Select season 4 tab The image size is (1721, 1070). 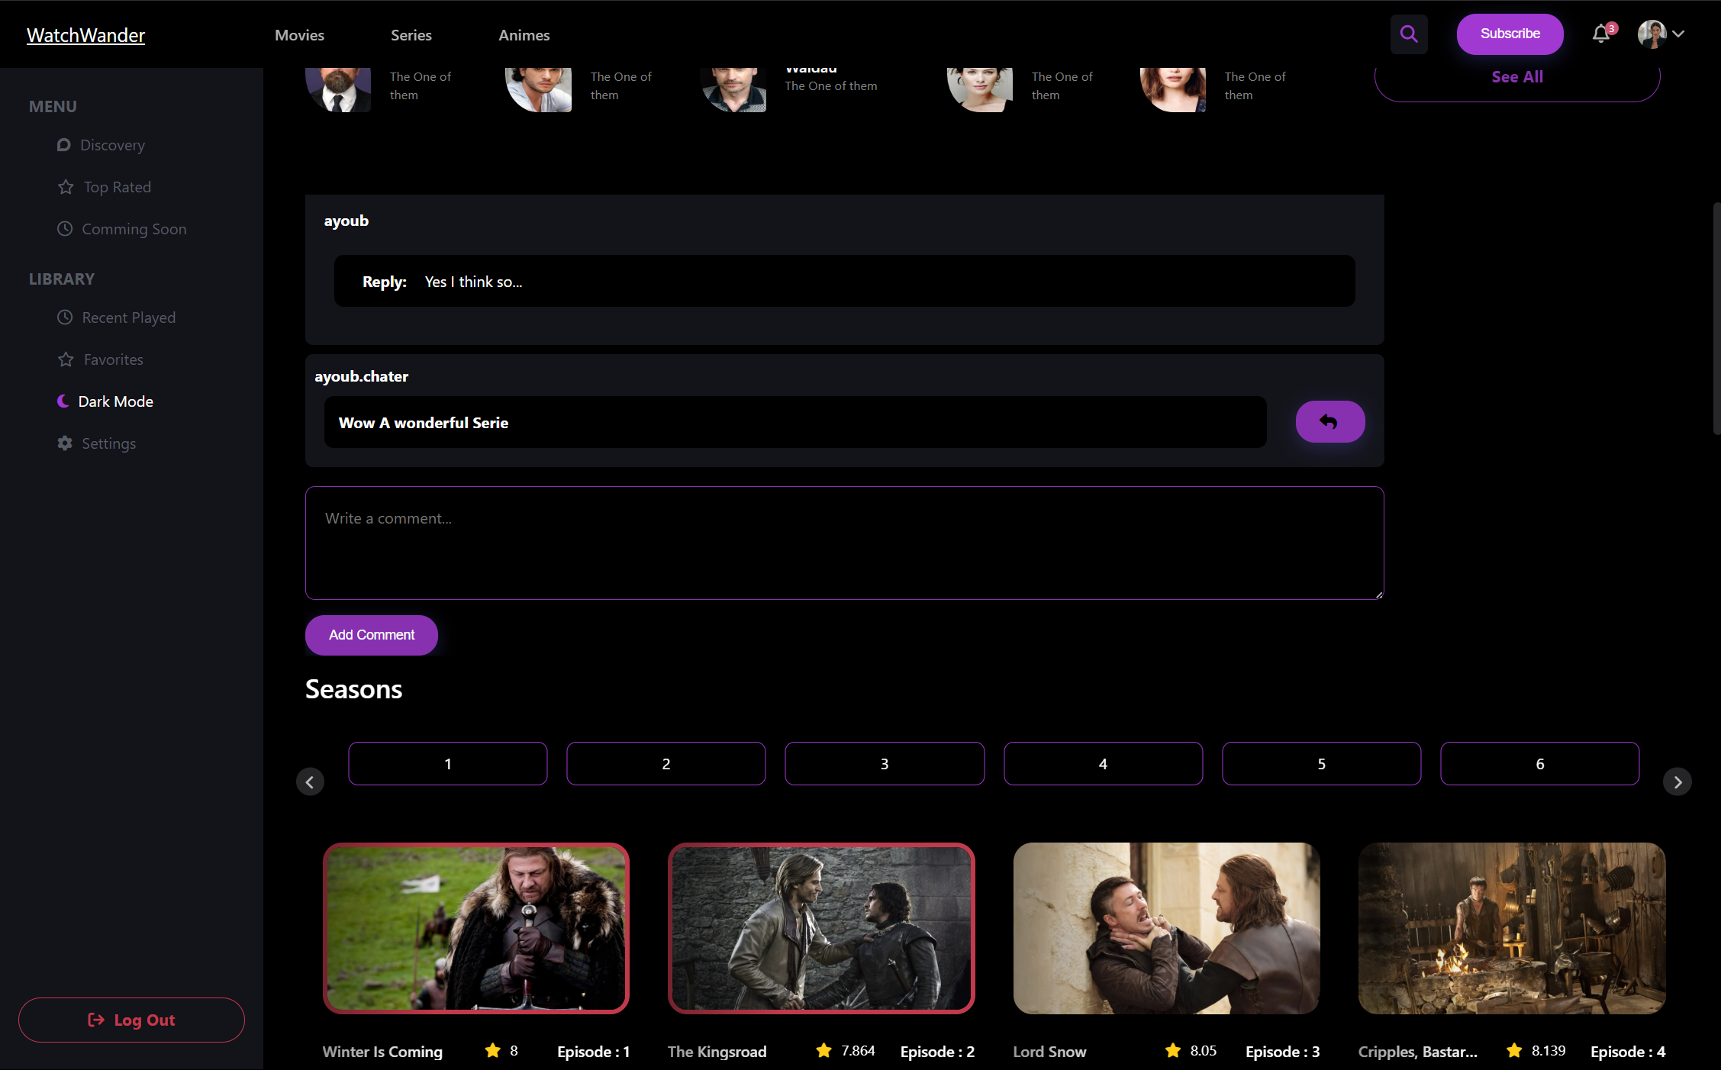point(1103,764)
